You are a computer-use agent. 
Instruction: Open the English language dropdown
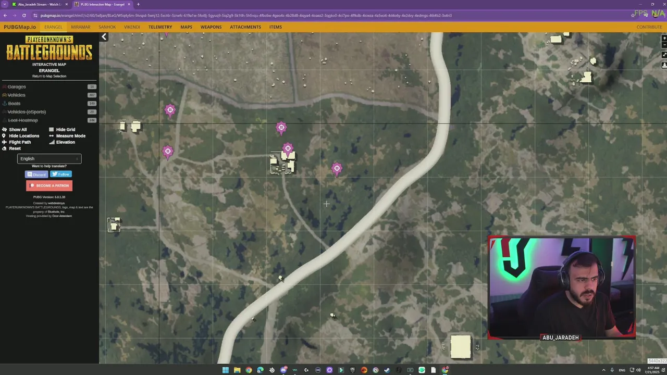[50, 158]
